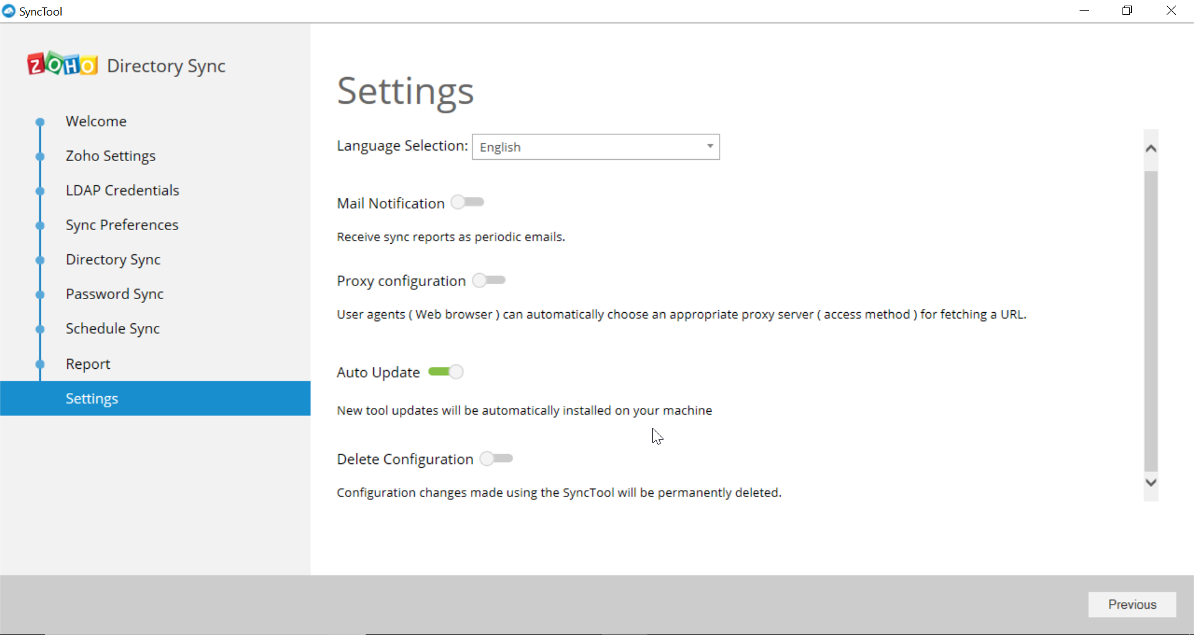Click the dropdown chevron next to English

710,146
